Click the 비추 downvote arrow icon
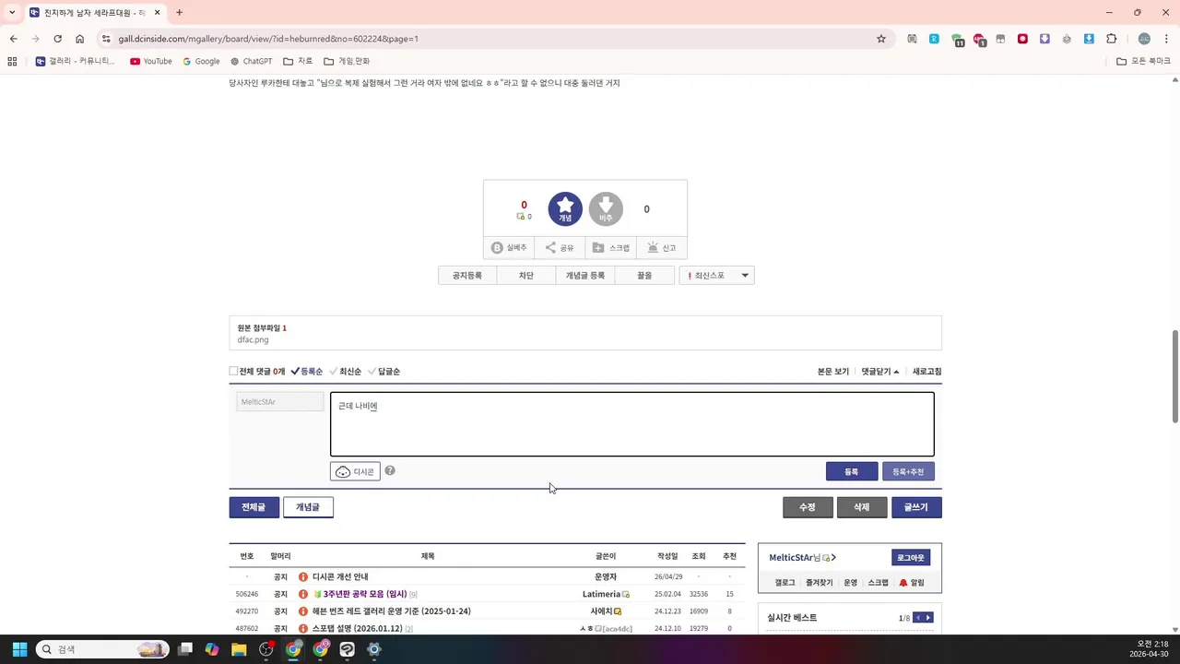The height and width of the screenshot is (664, 1180). pyautogui.click(x=606, y=209)
